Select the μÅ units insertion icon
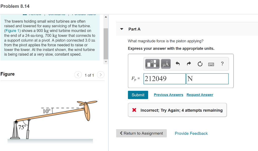The image size is (258, 151). (166, 64)
